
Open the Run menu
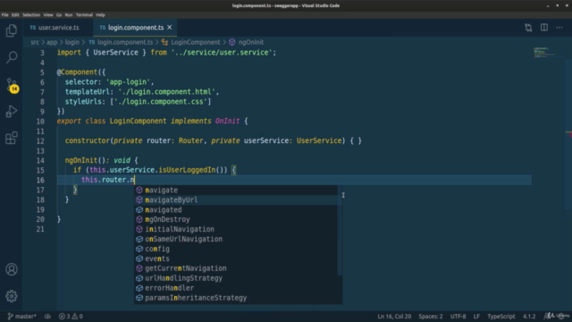tap(69, 15)
